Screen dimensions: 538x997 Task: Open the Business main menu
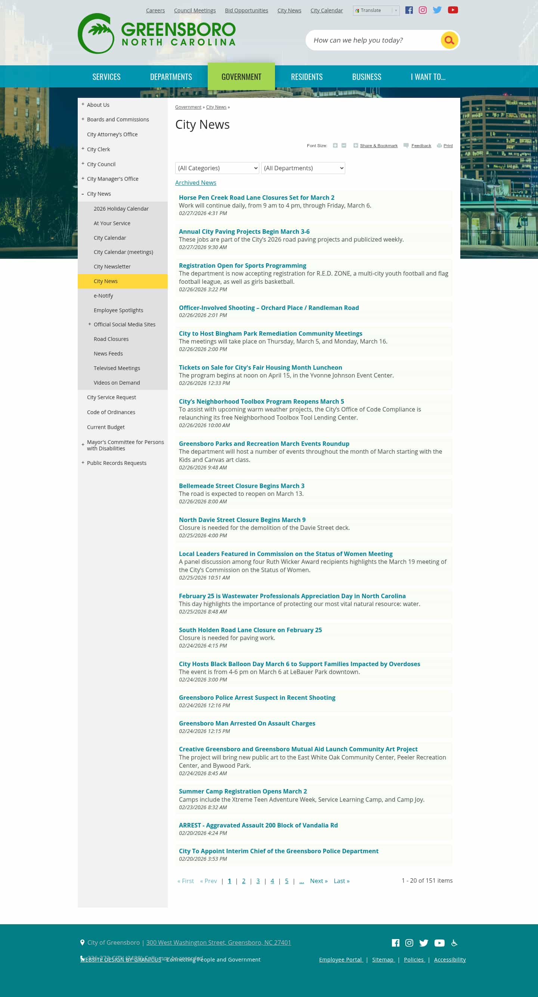click(x=367, y=77)
